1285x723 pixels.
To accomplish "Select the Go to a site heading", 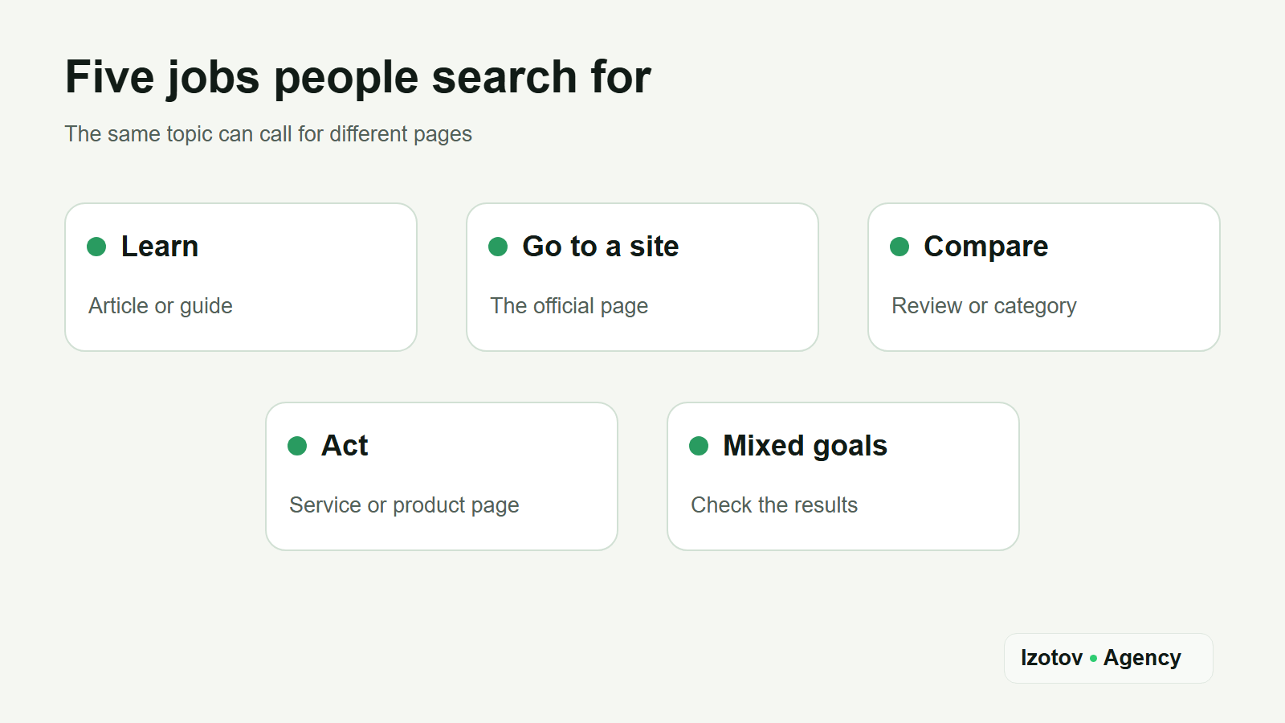I will [x=600, y=247].
